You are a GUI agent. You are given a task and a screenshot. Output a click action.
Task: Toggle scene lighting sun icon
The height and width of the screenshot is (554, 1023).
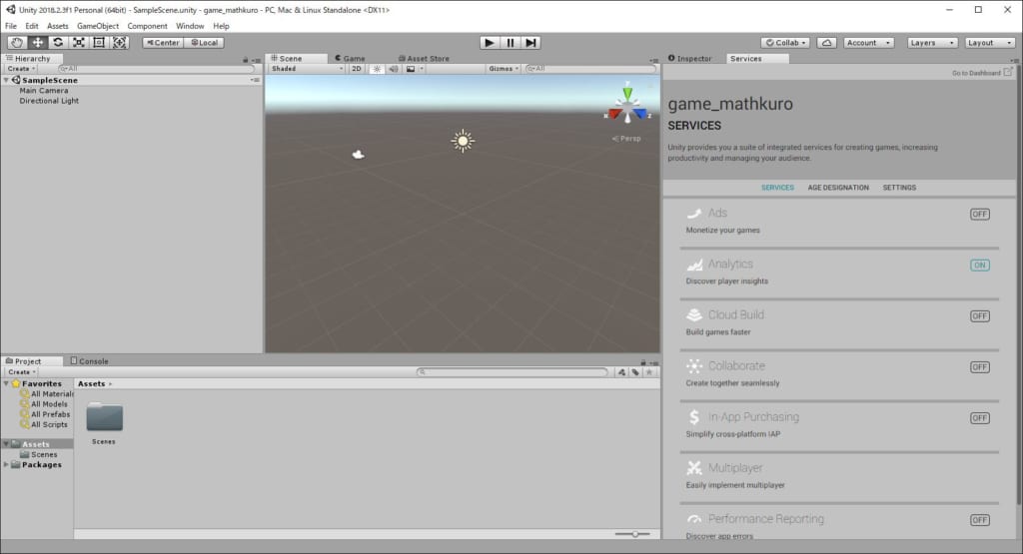(377, 69)
